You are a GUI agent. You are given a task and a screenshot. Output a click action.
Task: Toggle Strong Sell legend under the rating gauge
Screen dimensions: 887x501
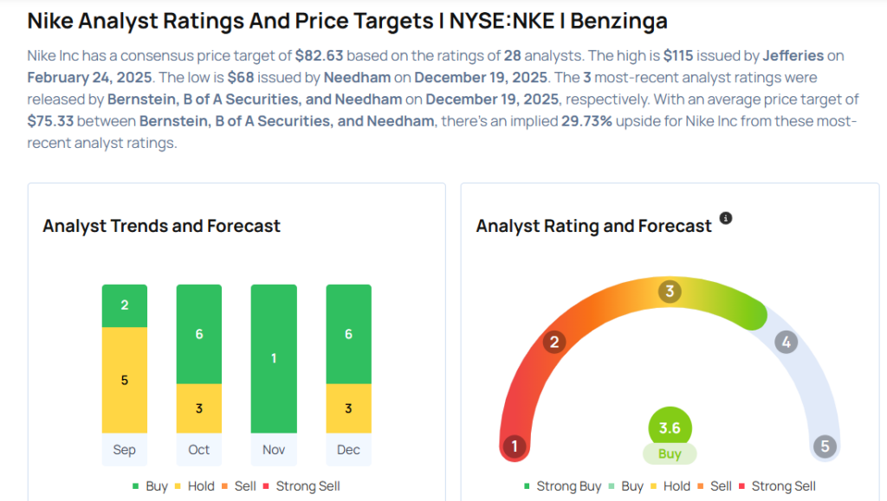pyautogui.click(x=777, y=486)
